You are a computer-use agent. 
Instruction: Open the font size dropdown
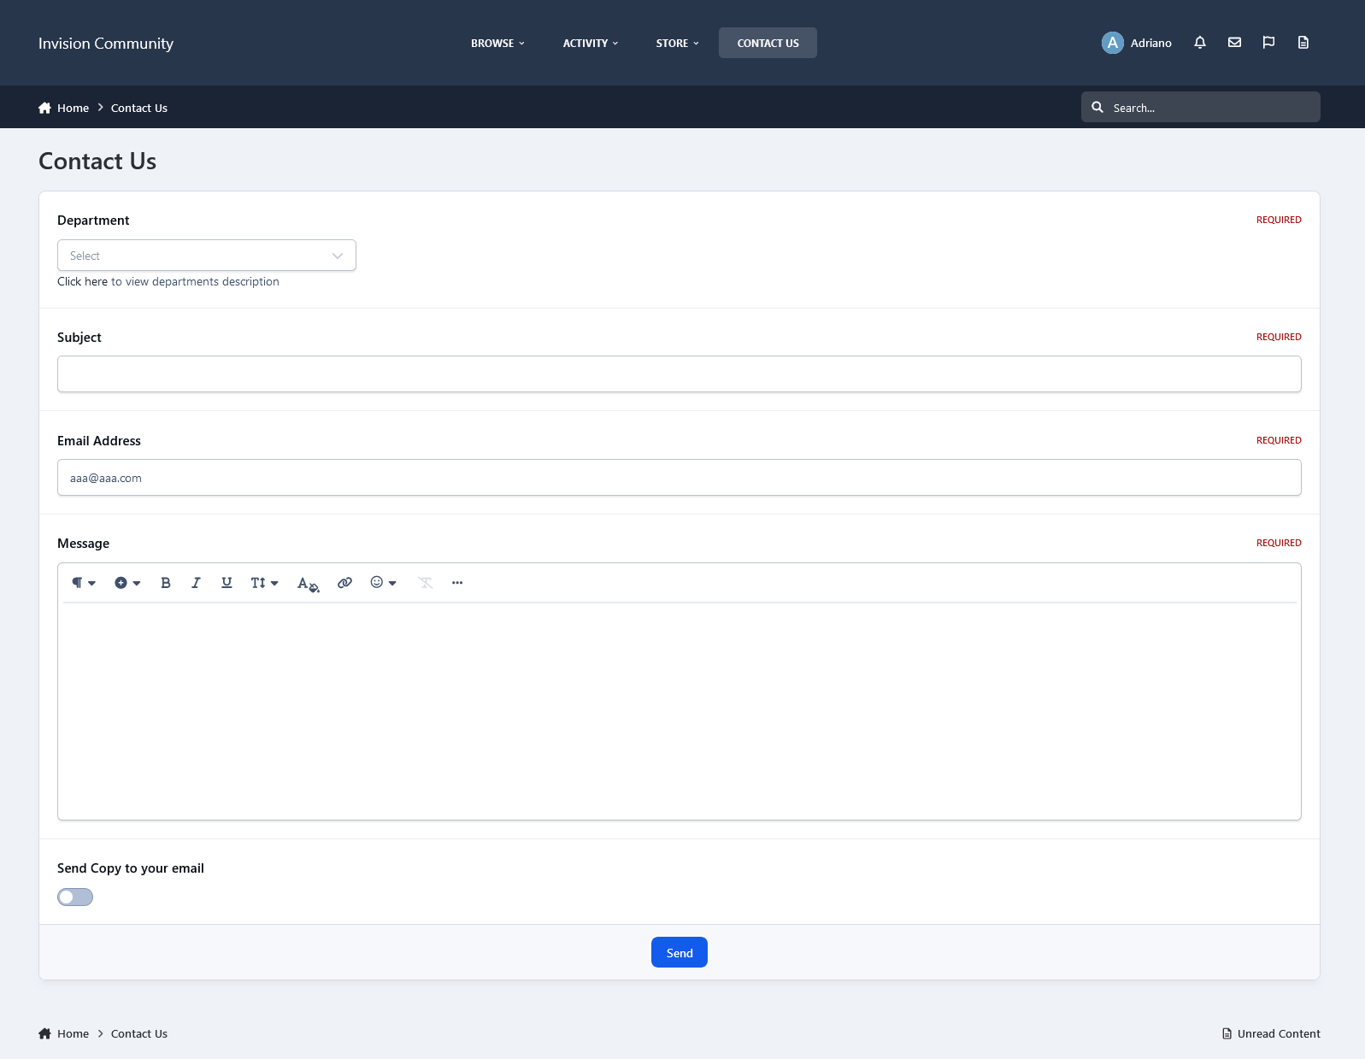(x=264, y=583)
